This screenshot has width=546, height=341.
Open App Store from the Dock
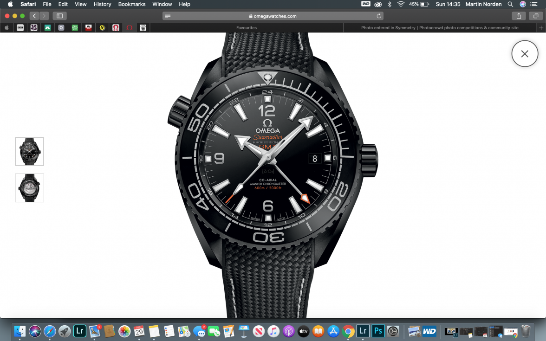coord(333,331)
